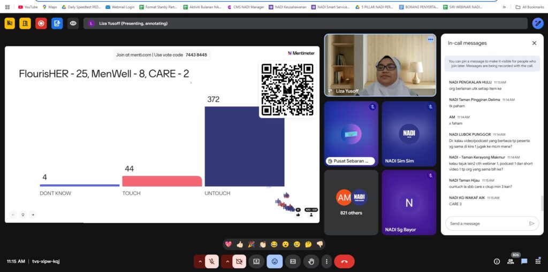Expand the video settings arrow beside camera

(227, 261)
